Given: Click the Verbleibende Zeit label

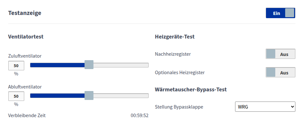Looking at the screenshot, I should [x=27, y=116].
